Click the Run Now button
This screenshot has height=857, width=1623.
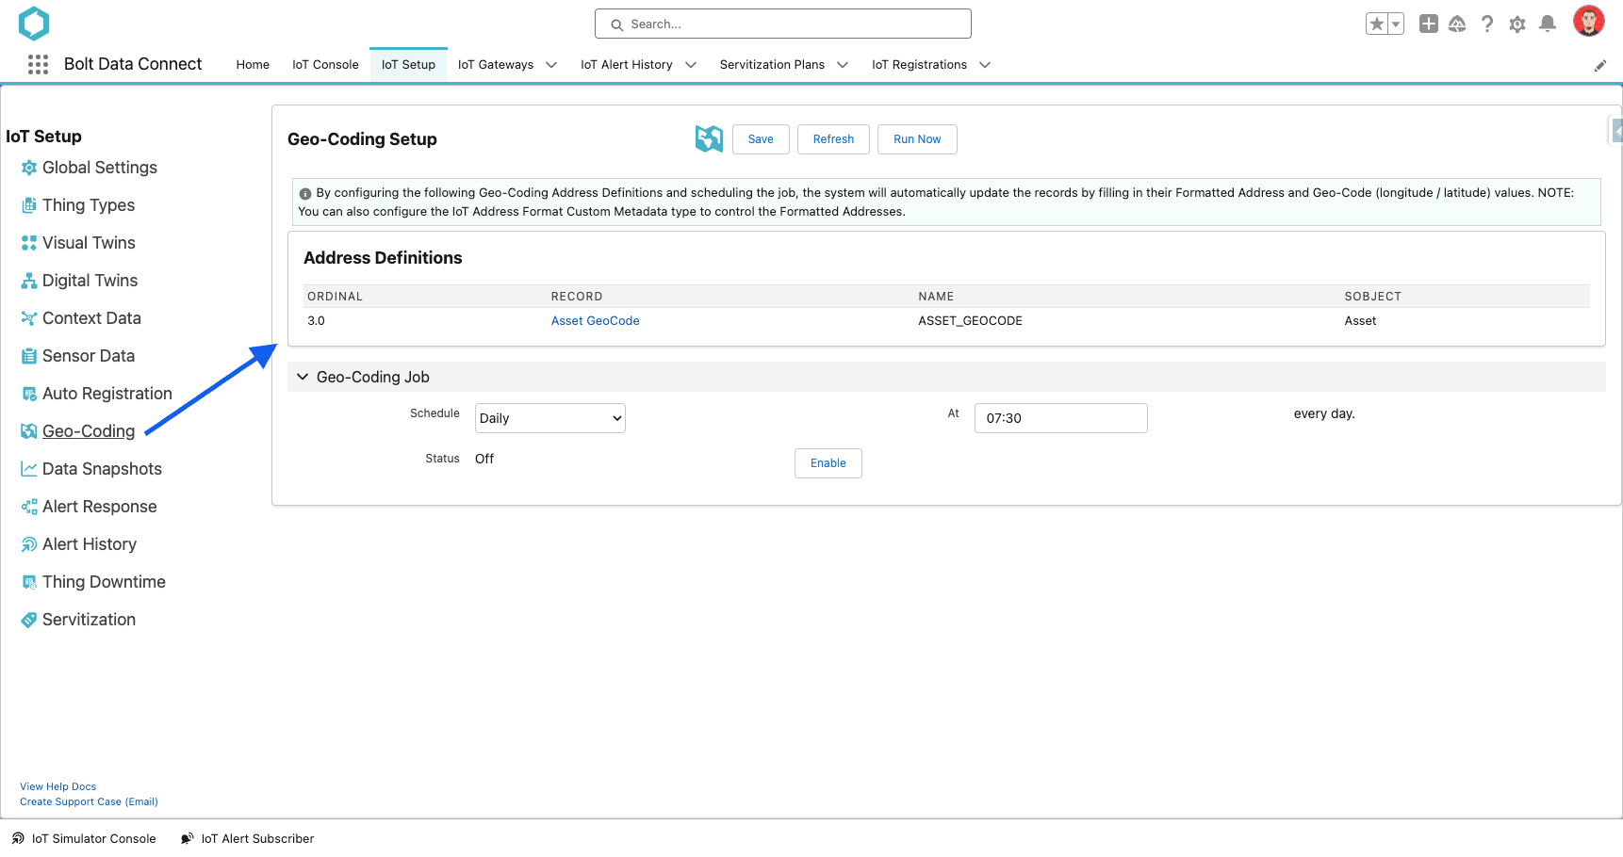[917, 139]
